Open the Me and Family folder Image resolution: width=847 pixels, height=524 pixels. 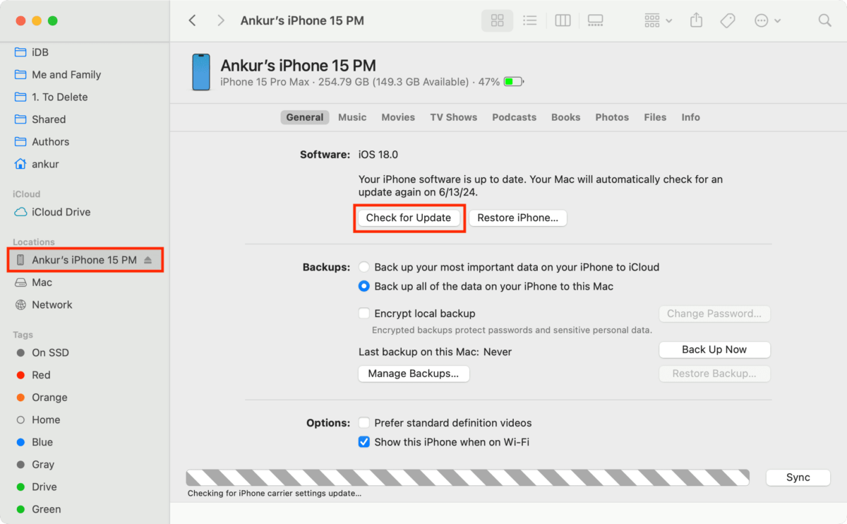[57, 75]
